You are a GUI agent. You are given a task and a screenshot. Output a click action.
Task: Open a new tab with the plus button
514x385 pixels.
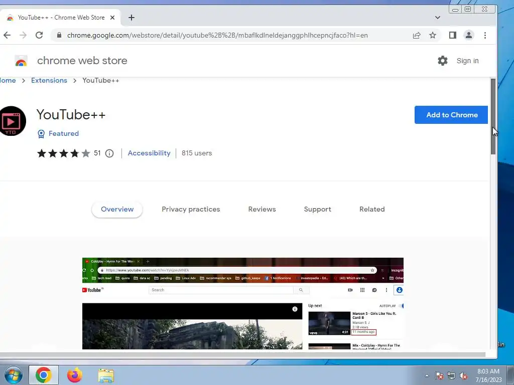pyautogui.click(x=132, y=18)
